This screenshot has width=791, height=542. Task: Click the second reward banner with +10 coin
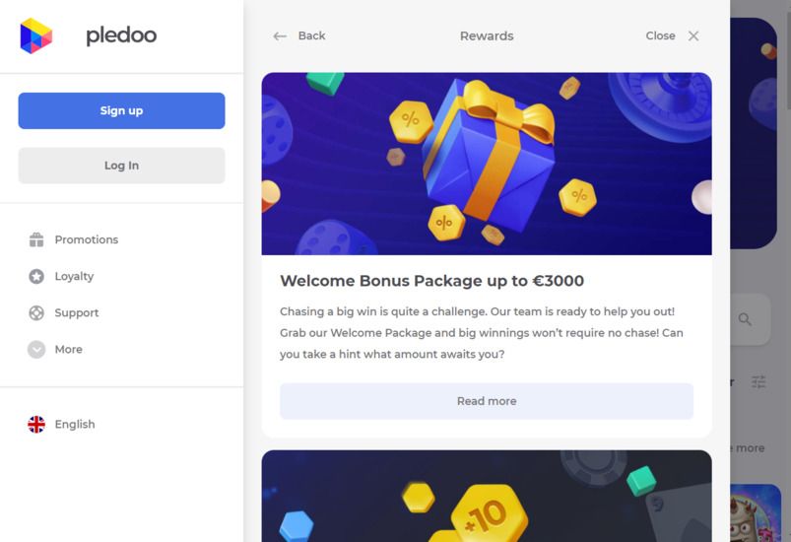coord(487,497)
